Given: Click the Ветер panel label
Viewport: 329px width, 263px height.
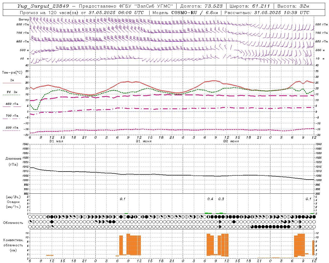Looking at the screenshot, I should pos(24,20).
